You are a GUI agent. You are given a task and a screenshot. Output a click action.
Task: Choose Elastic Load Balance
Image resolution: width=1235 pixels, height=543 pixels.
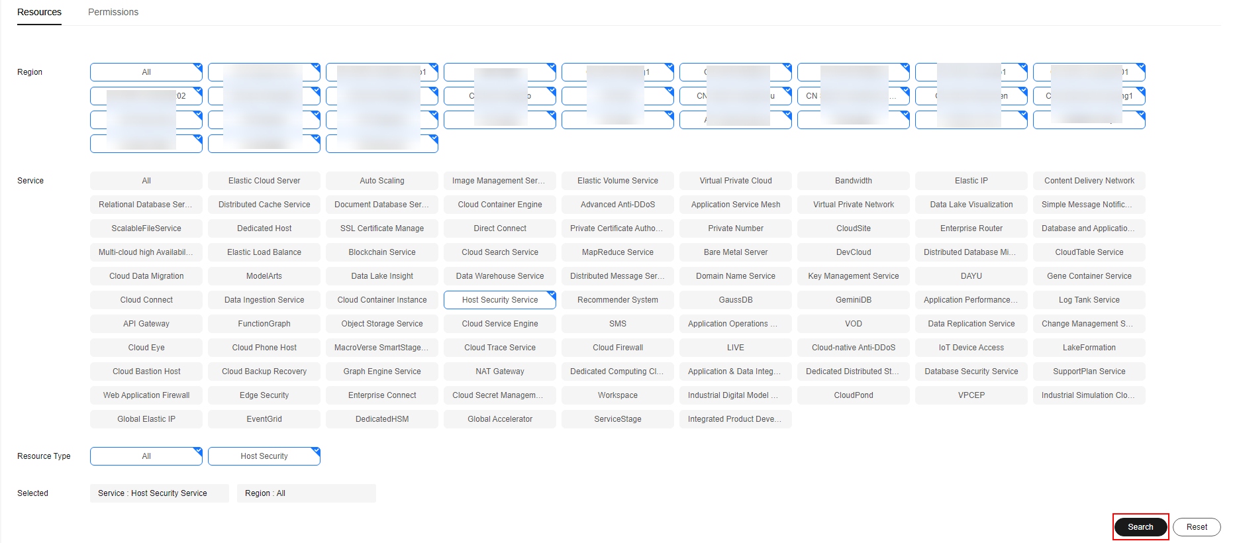click(x=264, y=252)
